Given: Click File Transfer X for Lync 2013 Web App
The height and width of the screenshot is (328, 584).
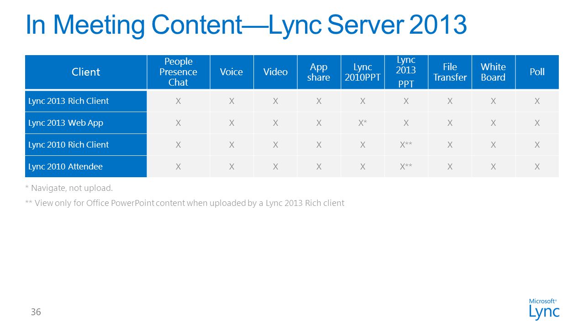Looking at the screenshot, I should click(450, 123).
